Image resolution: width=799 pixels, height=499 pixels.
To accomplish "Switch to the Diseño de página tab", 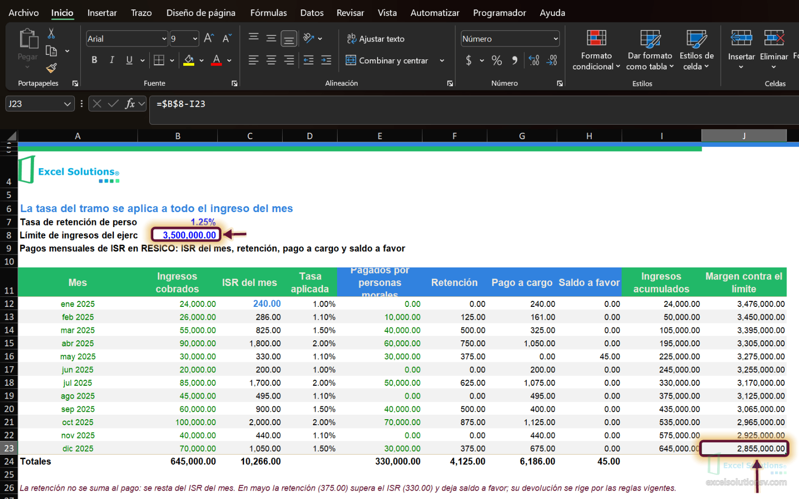I will [201, 13].
